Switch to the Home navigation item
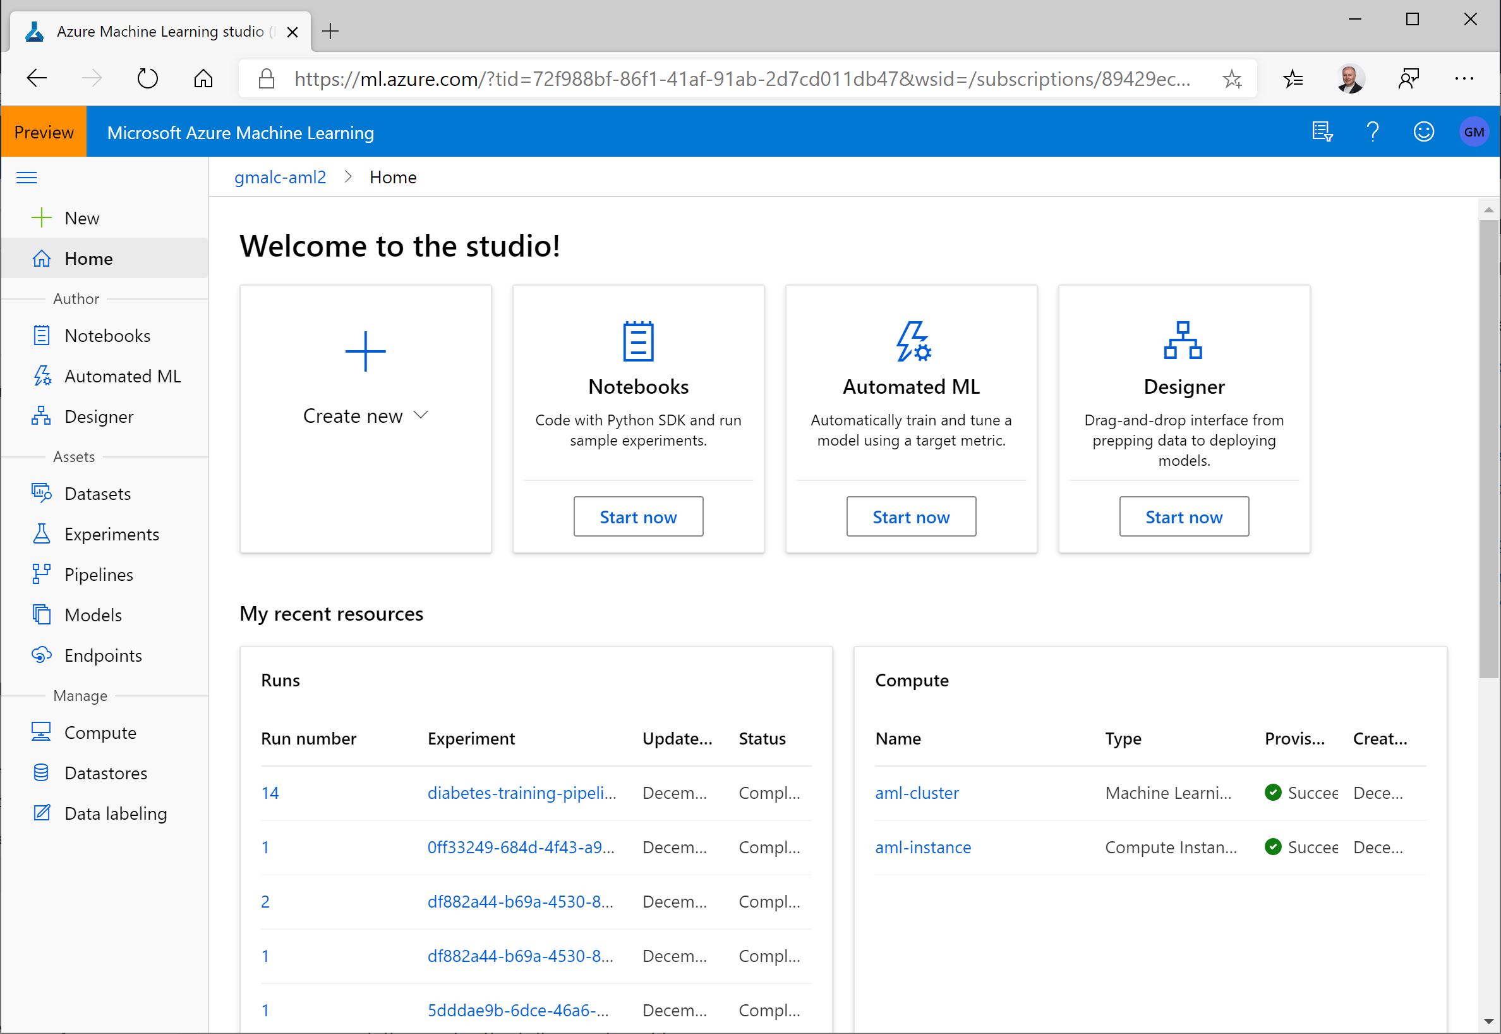Image resolution: width=1501 pixels, height=1034 pixels. pyautogui.click(x=87, y=258)
